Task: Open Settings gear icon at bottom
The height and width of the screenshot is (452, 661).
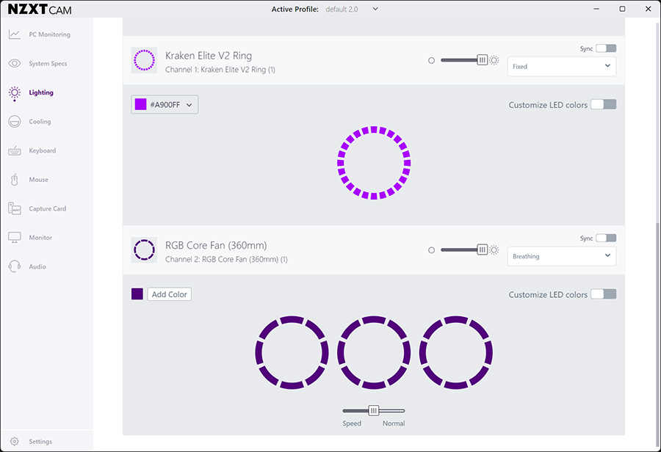Action: click(x=15, y=442)
